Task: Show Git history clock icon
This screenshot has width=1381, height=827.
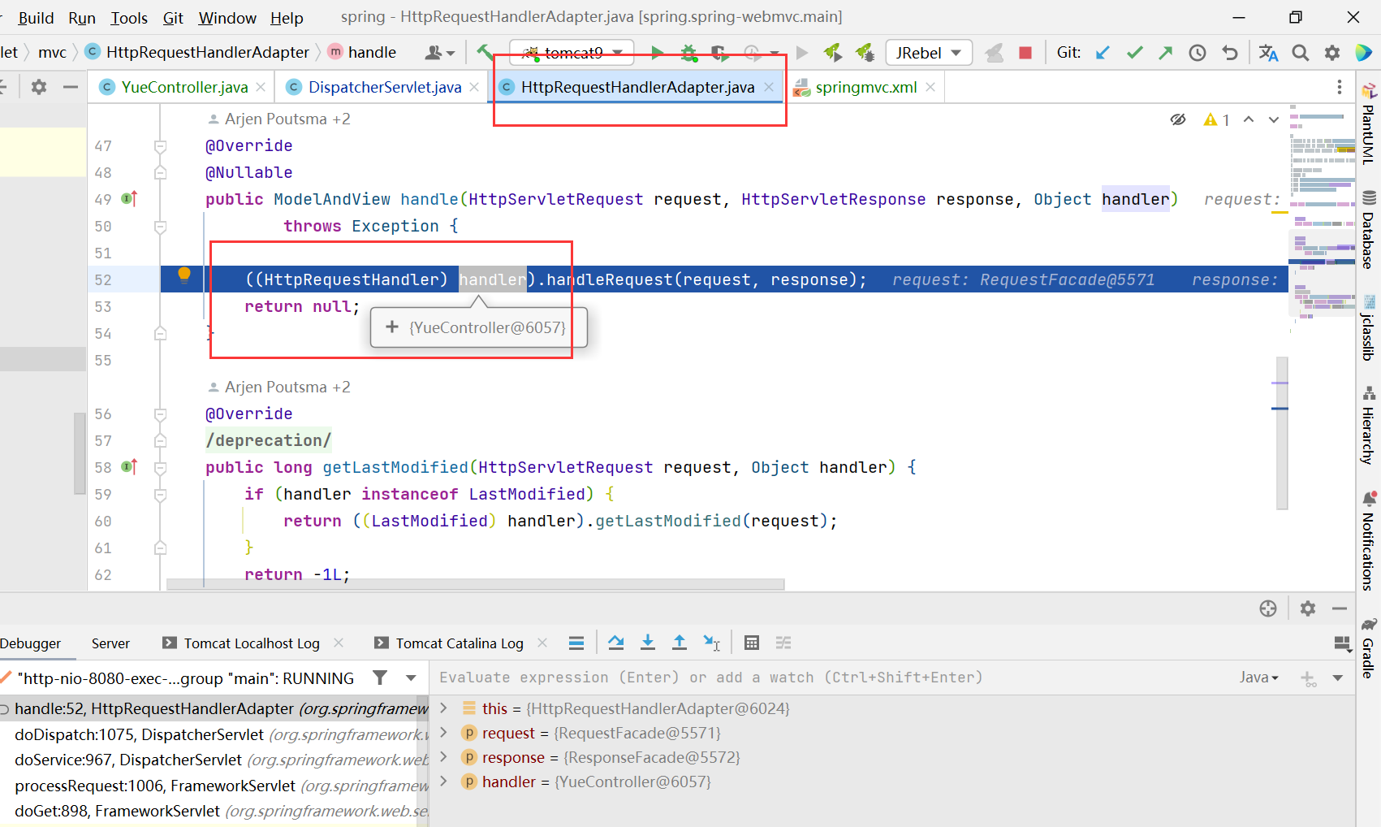Action: tap(1198, 53)
